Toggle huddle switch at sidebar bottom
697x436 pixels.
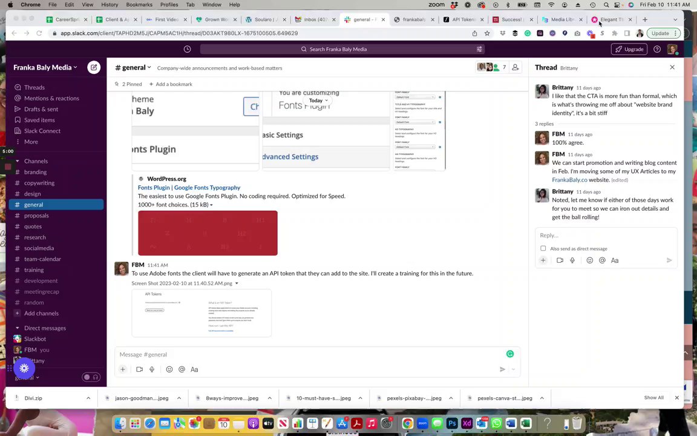91,377
